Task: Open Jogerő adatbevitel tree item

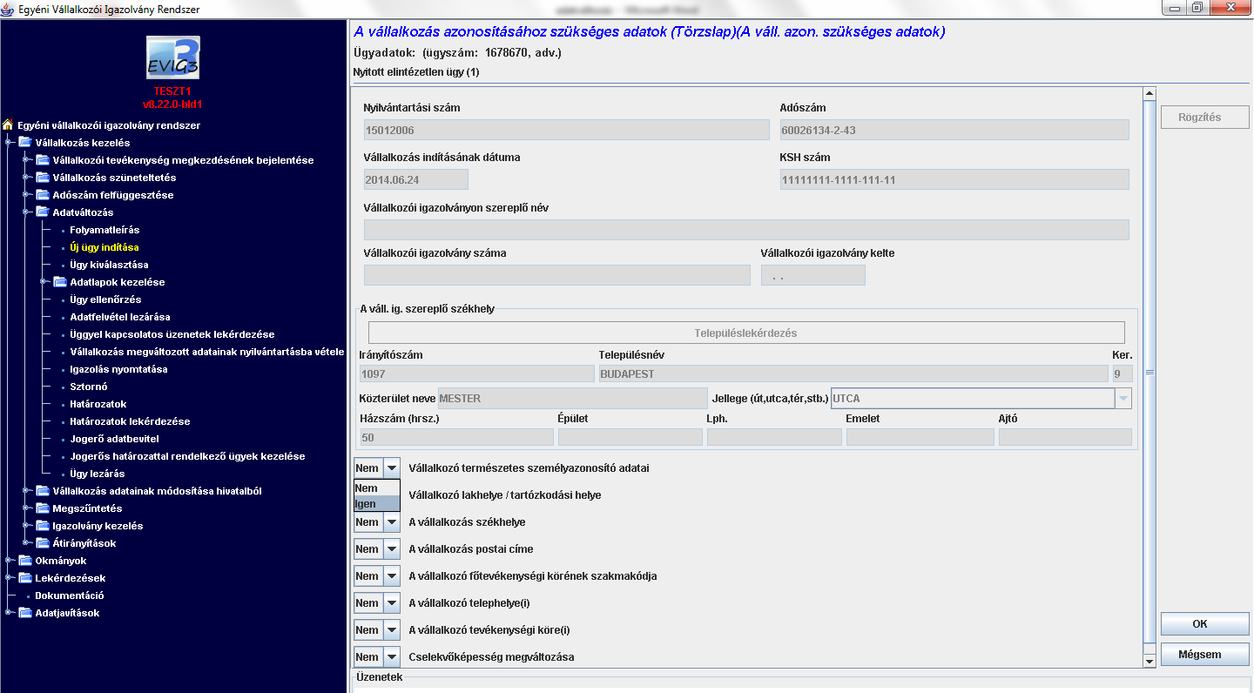Action: 114,439
